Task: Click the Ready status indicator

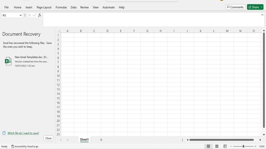Action: [x=4, y=146]
